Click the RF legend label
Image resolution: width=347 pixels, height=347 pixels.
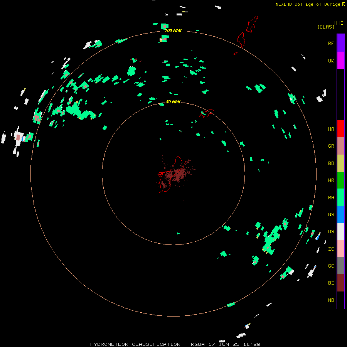(331, 43)
